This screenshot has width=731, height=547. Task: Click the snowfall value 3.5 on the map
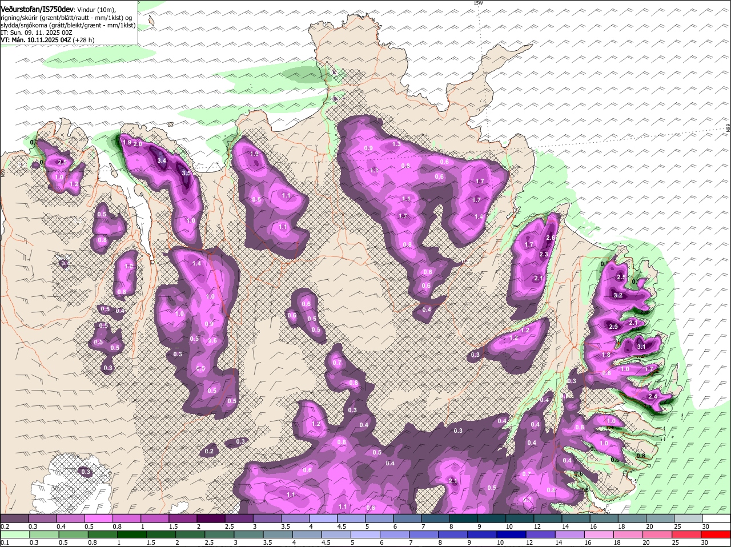tap(186, 173)
